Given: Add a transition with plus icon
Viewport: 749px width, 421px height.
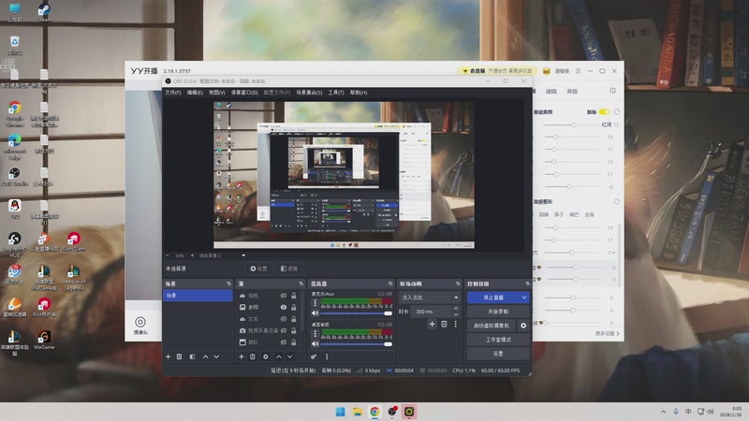Looking at the screenshot, I should pos(432,324).
